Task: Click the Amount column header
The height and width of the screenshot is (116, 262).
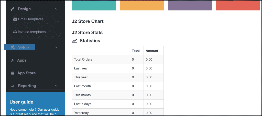Action: pos(152,51)
